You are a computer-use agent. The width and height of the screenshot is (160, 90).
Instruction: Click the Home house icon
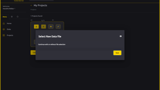(x=4, y=23)
